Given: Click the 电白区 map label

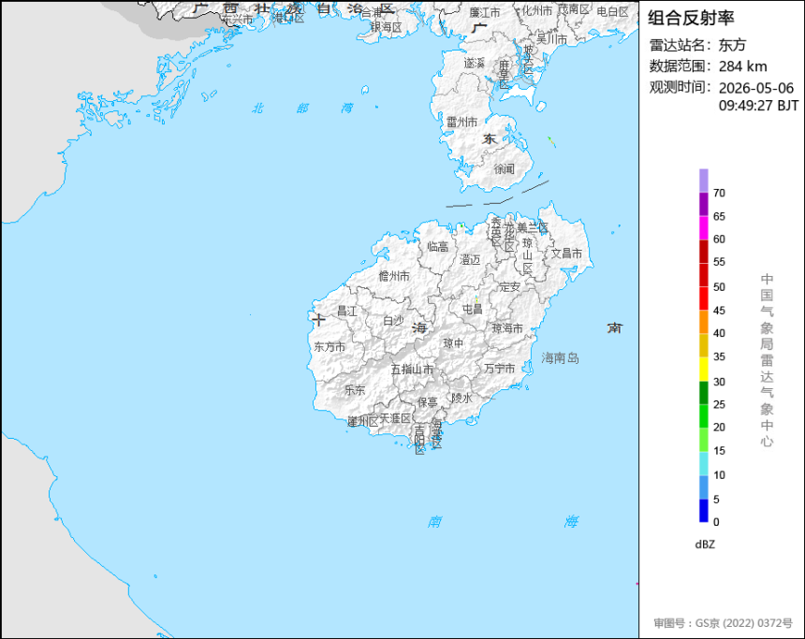Looking at the screenshot, I should [612, 12].
